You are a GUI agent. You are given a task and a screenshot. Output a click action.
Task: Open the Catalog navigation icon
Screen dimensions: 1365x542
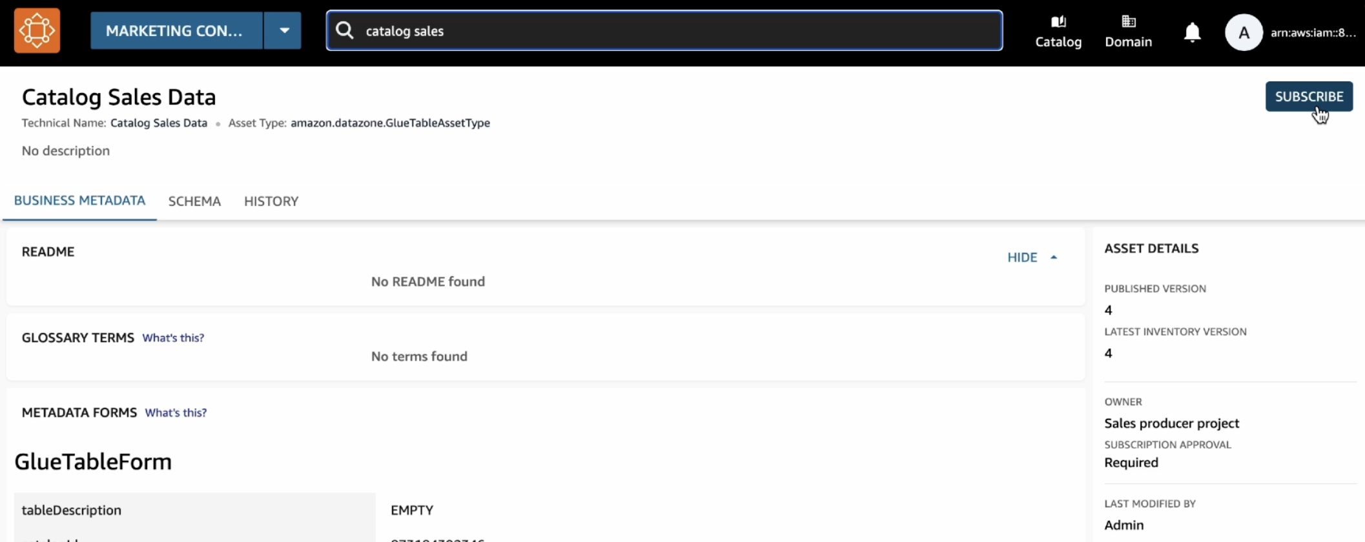click(1058, 32)
